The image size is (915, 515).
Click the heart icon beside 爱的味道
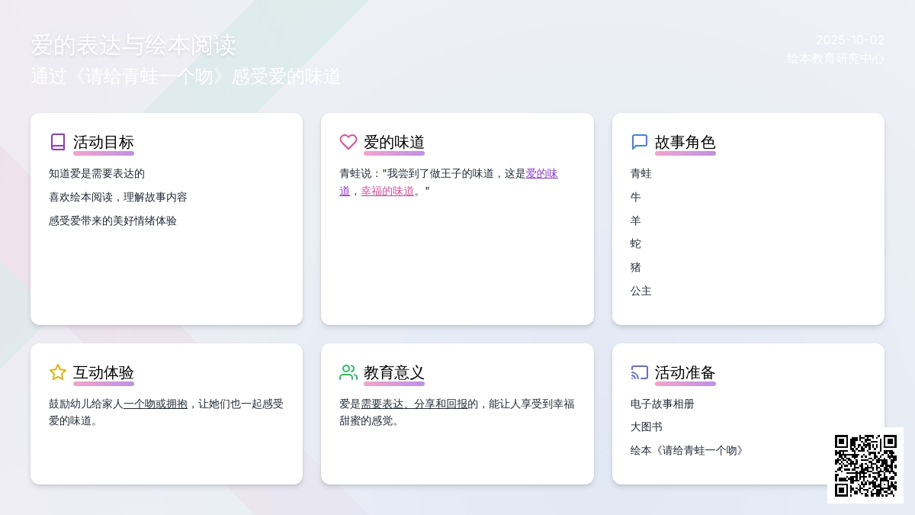pos(348,142)
